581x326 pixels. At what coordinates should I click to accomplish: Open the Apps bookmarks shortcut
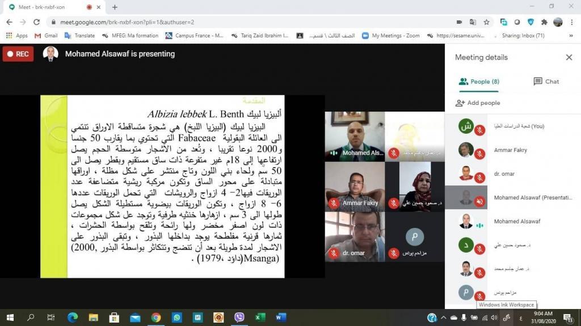(16, 36)
